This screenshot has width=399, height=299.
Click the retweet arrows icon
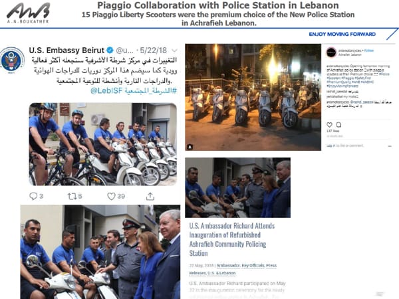click(72, 196)
